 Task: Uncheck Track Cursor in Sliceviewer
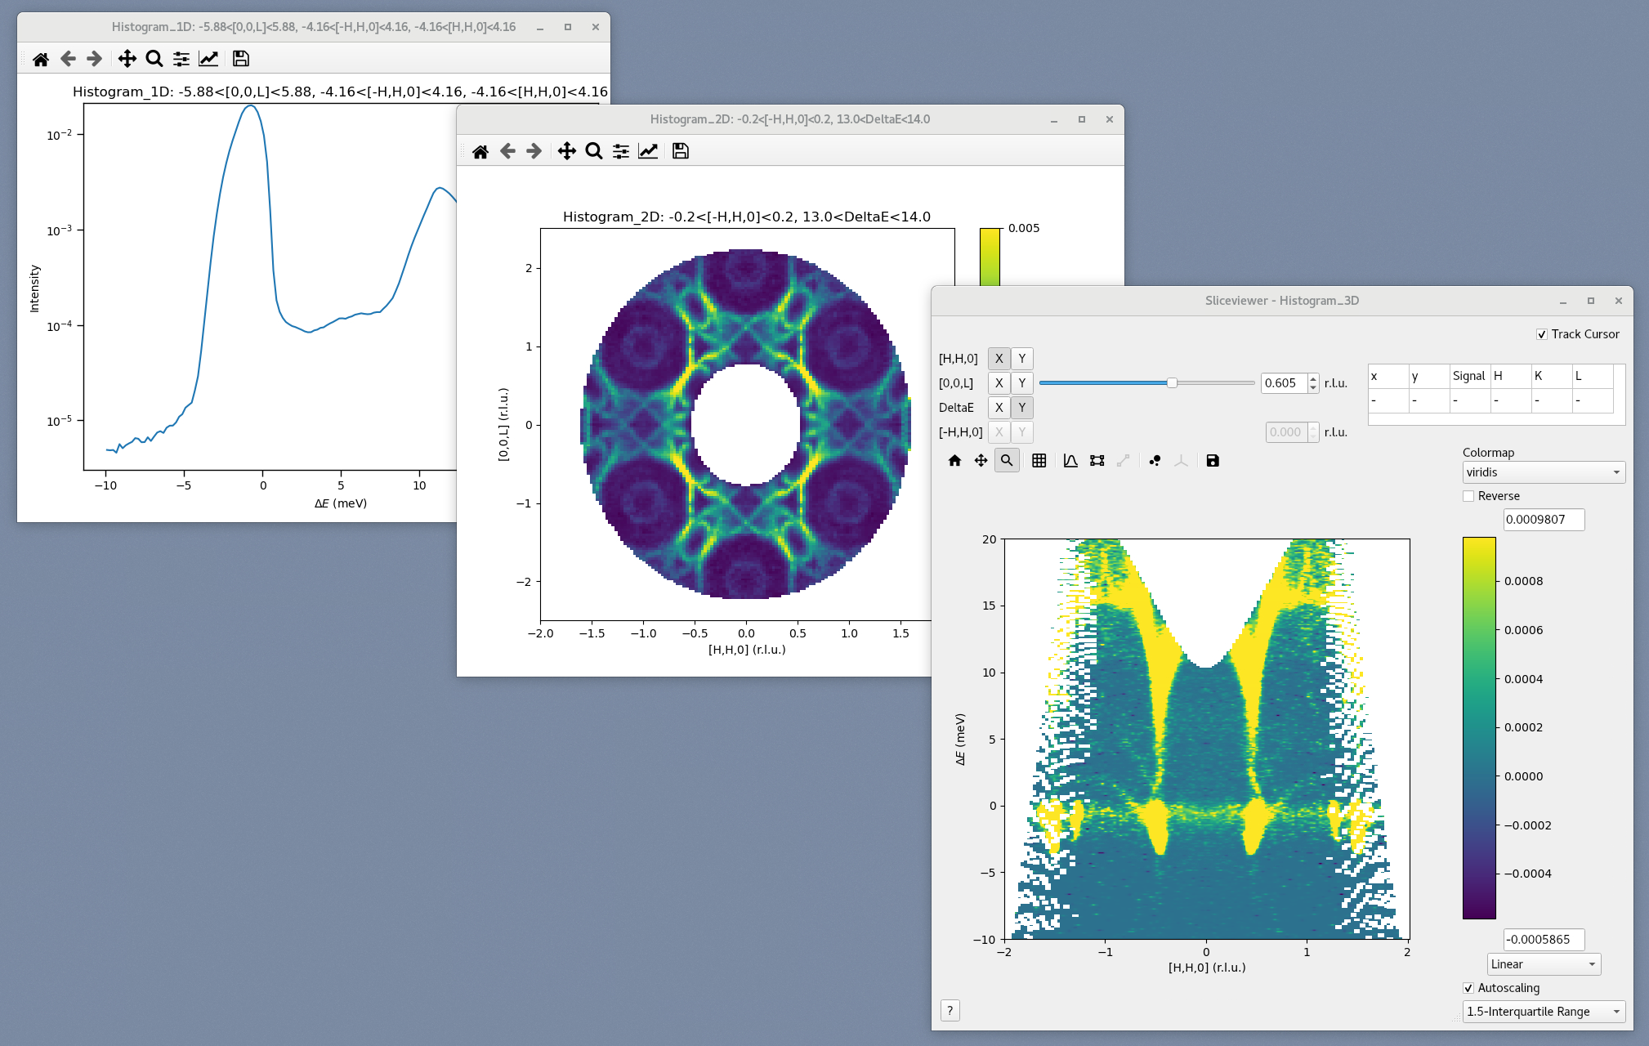[1541, 334]
